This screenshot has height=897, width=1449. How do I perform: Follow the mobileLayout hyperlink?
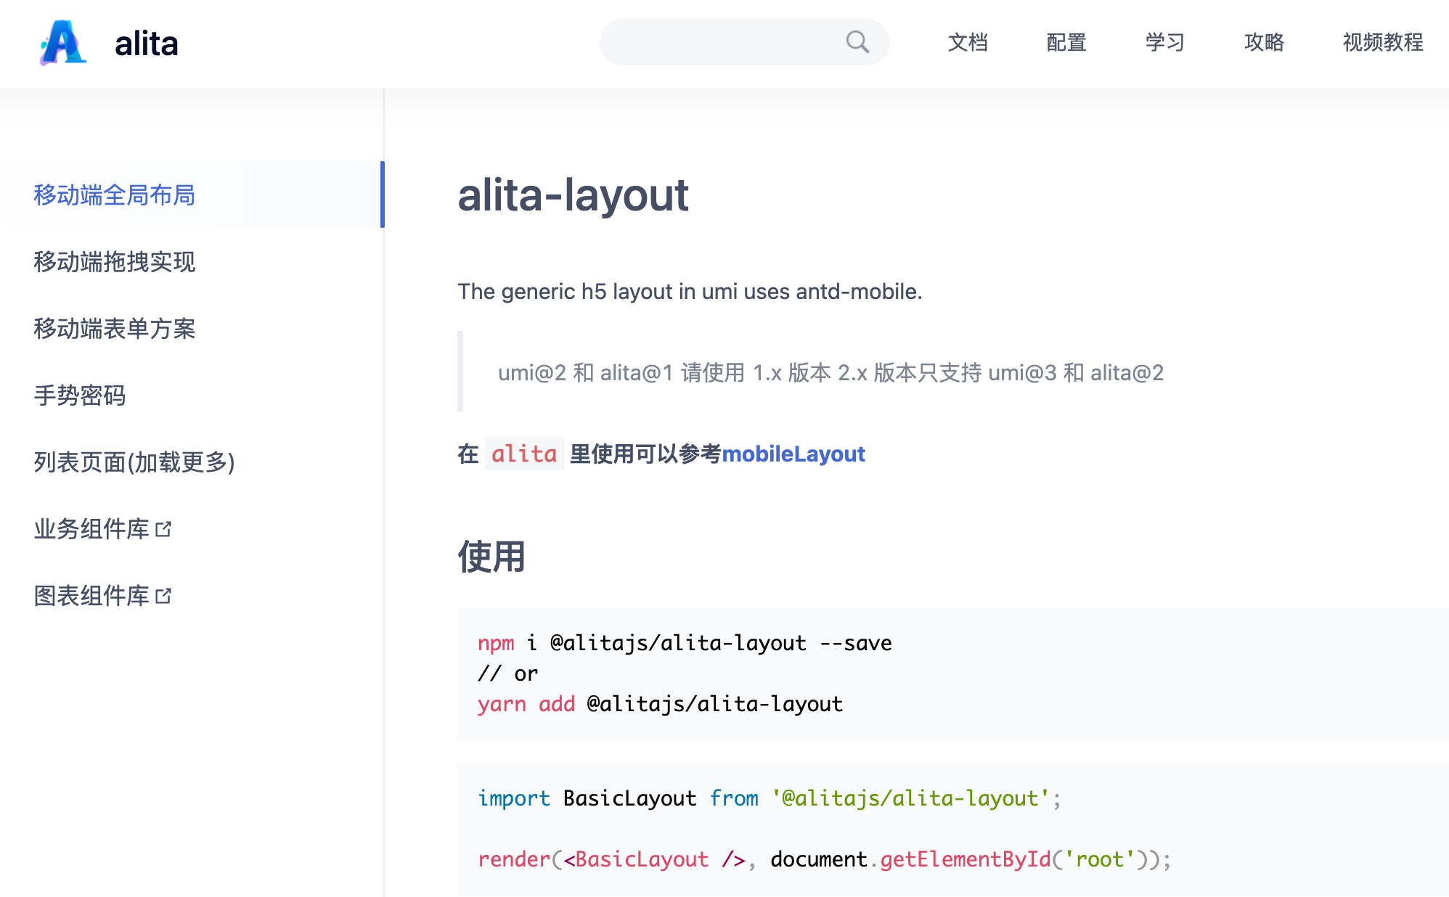793,454
